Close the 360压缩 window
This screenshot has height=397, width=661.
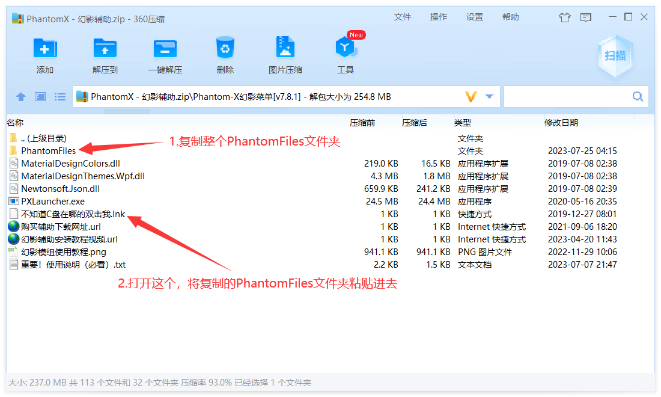[x=644, y=17]
